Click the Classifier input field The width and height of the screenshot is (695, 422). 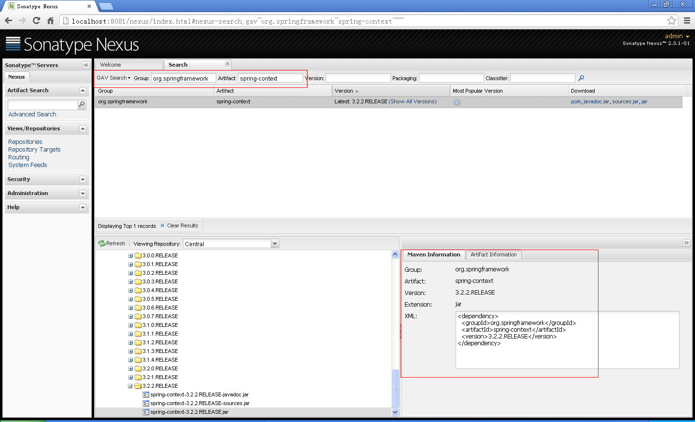tap(542, 78)
